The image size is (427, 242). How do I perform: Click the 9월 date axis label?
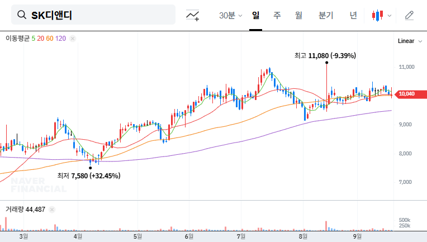pos(357,236)
